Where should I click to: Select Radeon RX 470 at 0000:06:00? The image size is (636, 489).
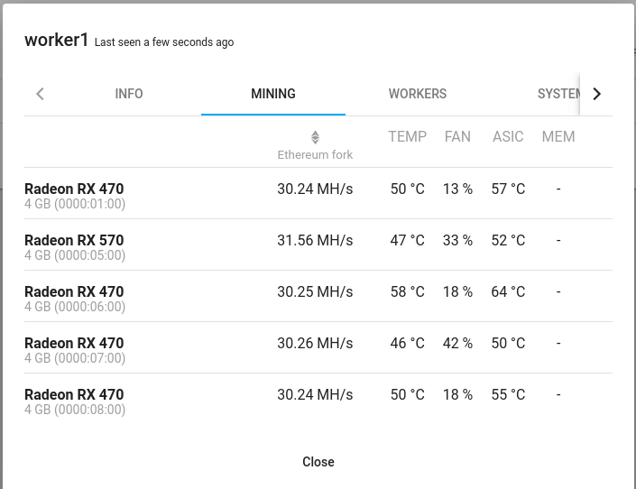click(x=74, y=292)
